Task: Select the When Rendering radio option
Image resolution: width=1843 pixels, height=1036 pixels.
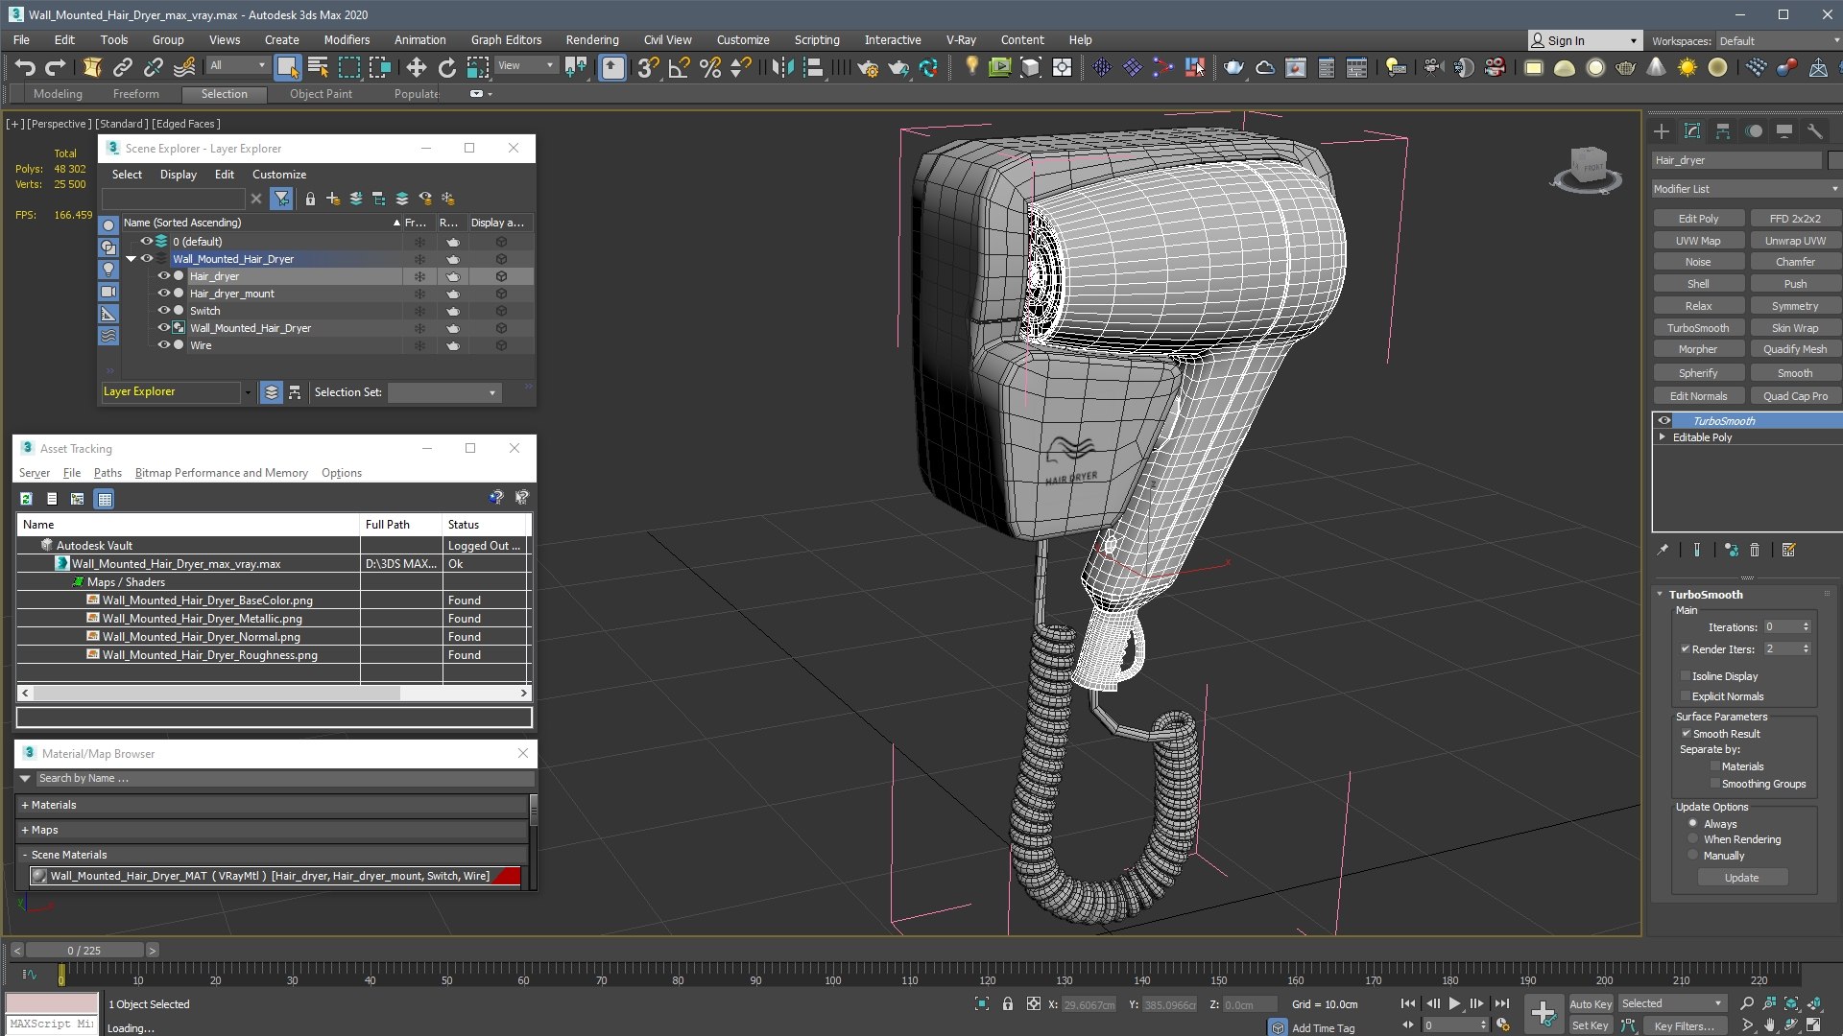Action: pos(1693,839)
